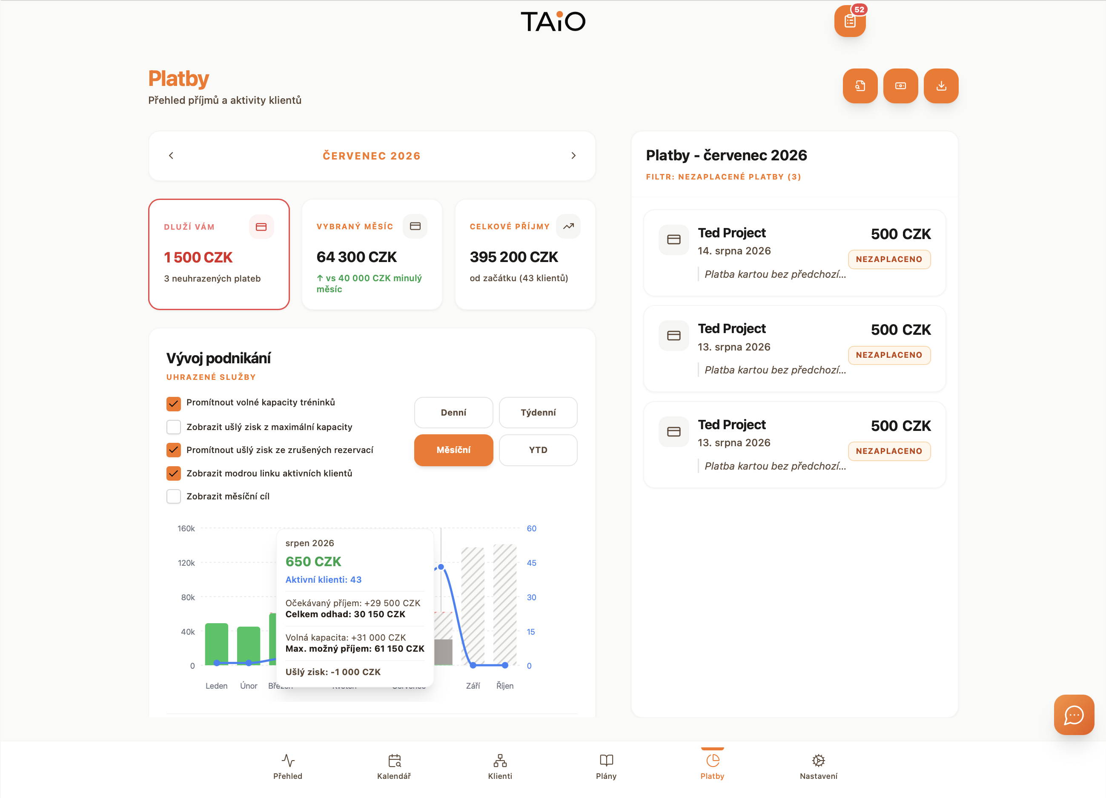Click the Říjen hatched bar in chart
The height and width of the screenshot is (798, 1106).
tap(505, 604)
